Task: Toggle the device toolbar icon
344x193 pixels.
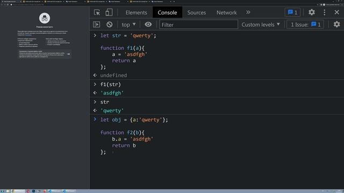Action: [x=109, y=12]
